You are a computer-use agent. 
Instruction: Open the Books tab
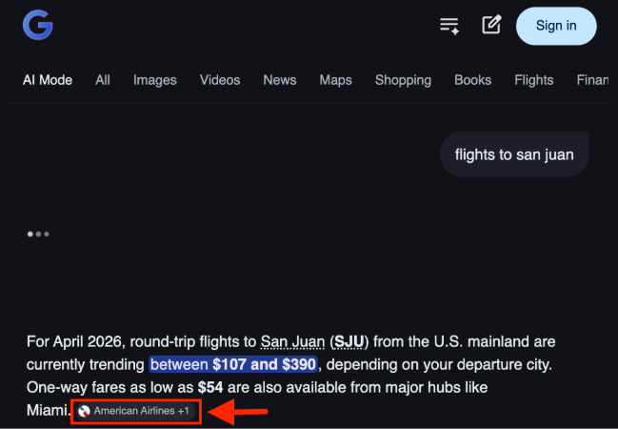473,80
